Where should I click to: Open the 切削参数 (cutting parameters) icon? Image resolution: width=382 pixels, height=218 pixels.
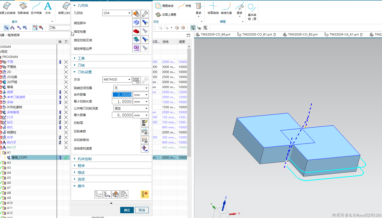click(145, 131)
